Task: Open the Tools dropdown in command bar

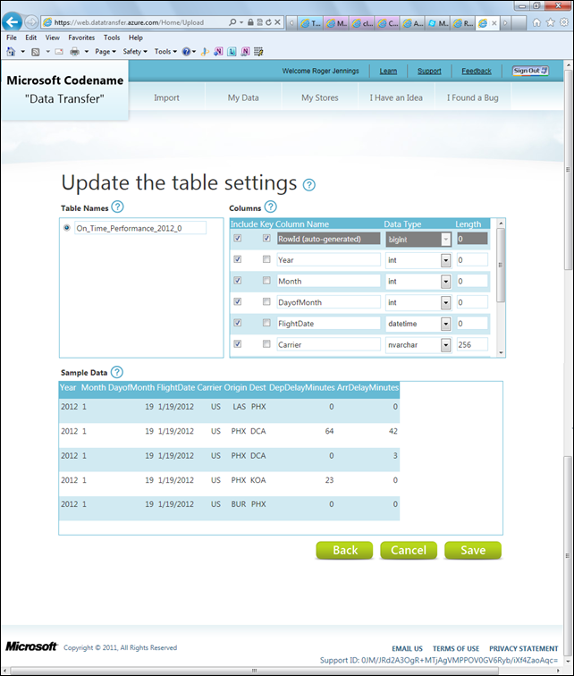Action: click(165, 52)
